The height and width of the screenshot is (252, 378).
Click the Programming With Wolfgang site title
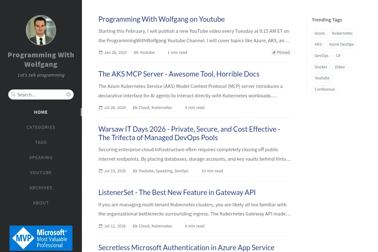coord(41,60)
